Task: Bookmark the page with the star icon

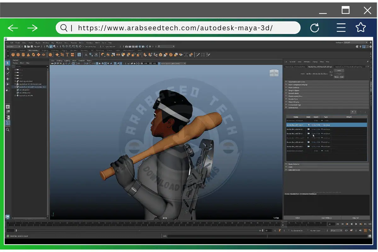Action: pyautogui.click(x=360, y=28)
